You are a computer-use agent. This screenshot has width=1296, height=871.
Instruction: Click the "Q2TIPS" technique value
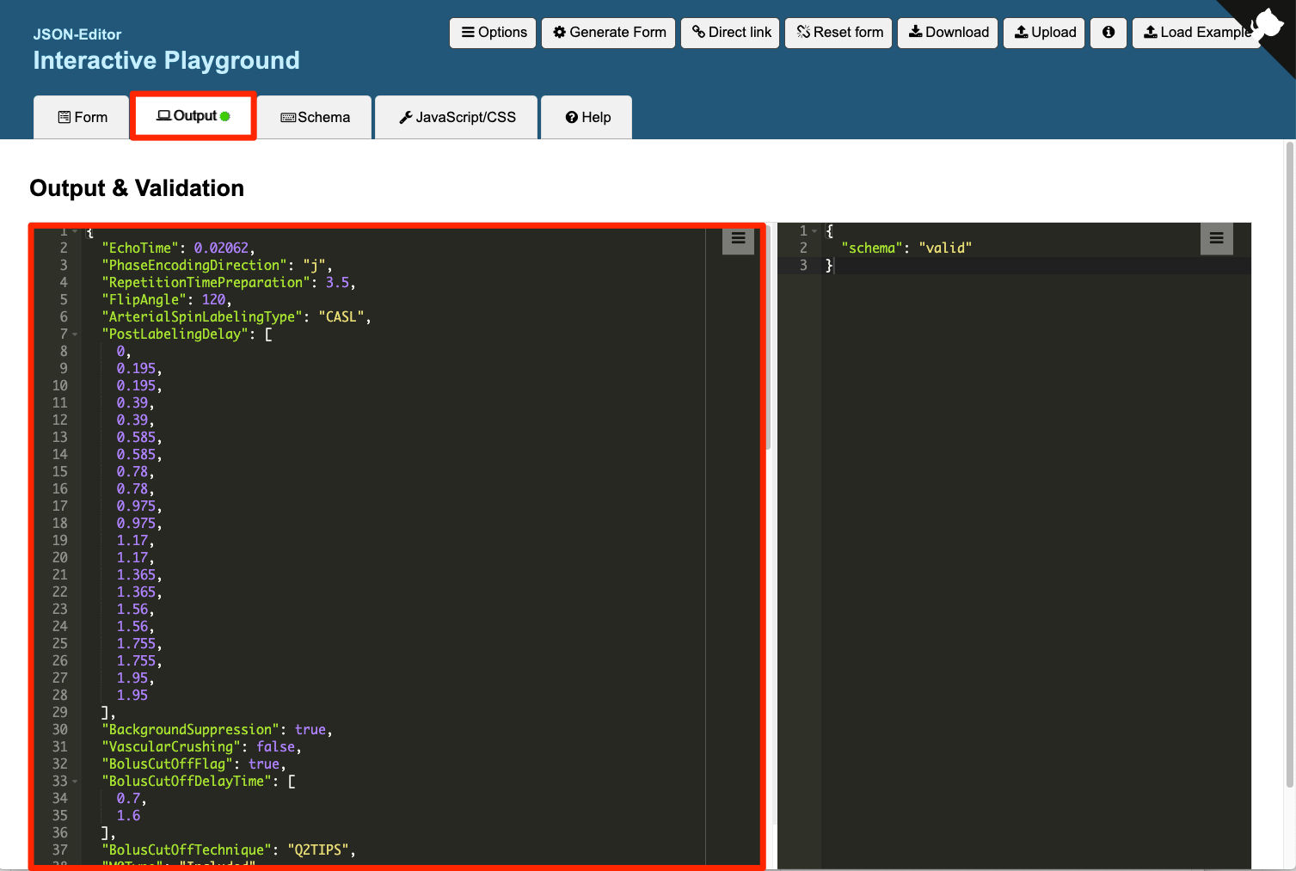pos(318,850)
